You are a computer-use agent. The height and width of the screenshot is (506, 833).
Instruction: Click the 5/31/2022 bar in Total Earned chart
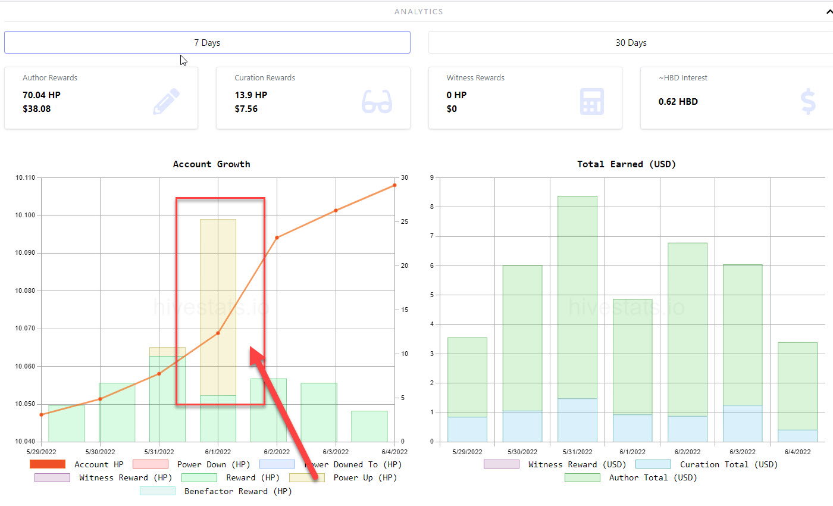coord(577,318)
